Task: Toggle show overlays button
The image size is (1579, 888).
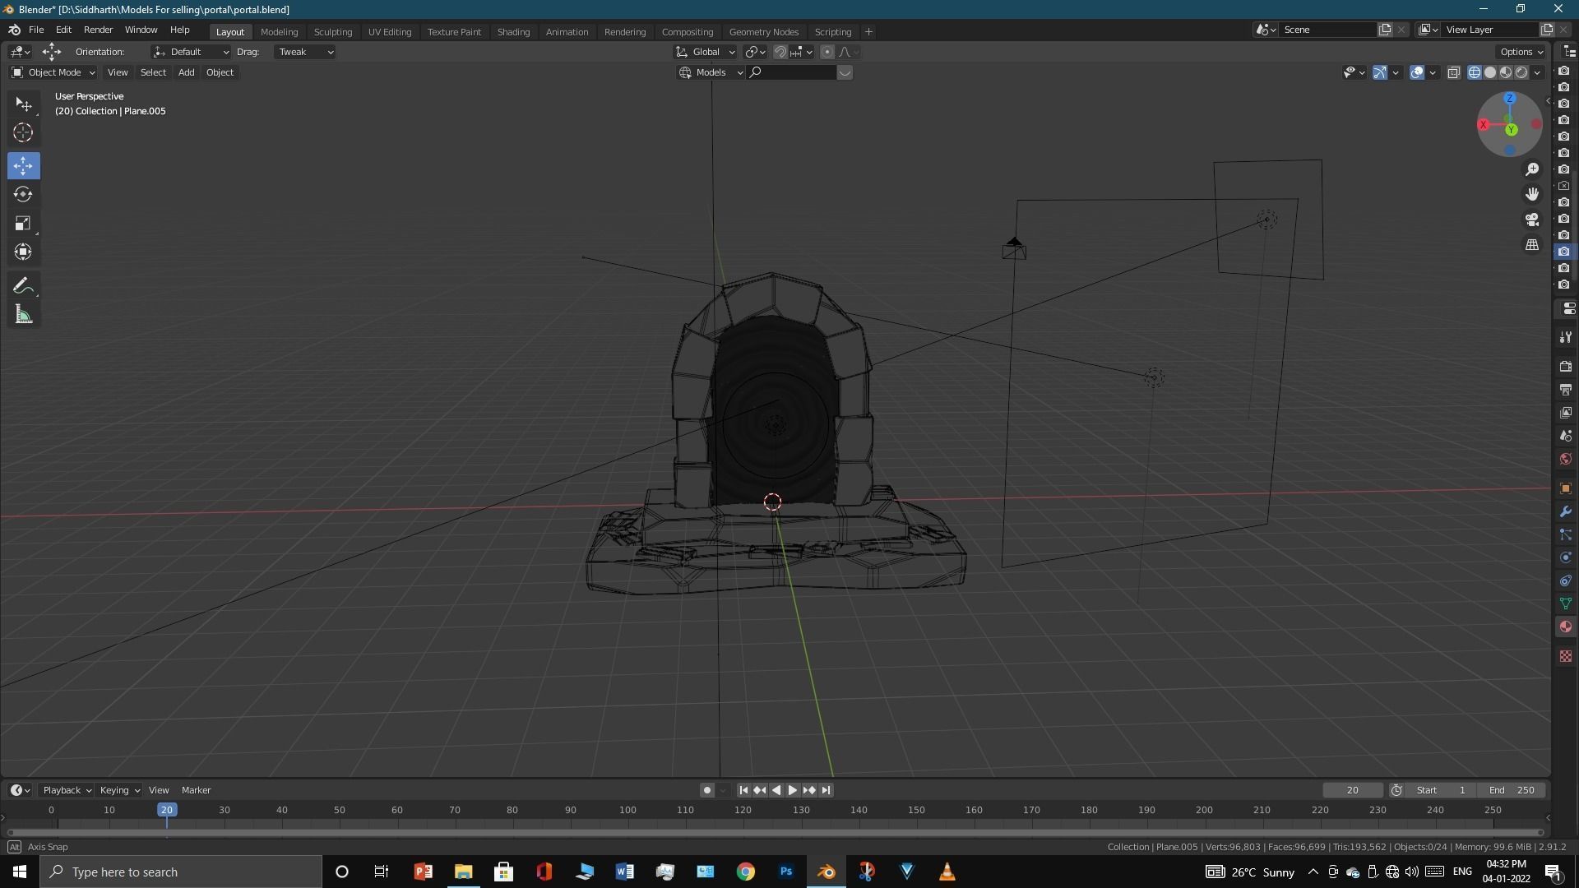Action: [x=1417, y=72]
